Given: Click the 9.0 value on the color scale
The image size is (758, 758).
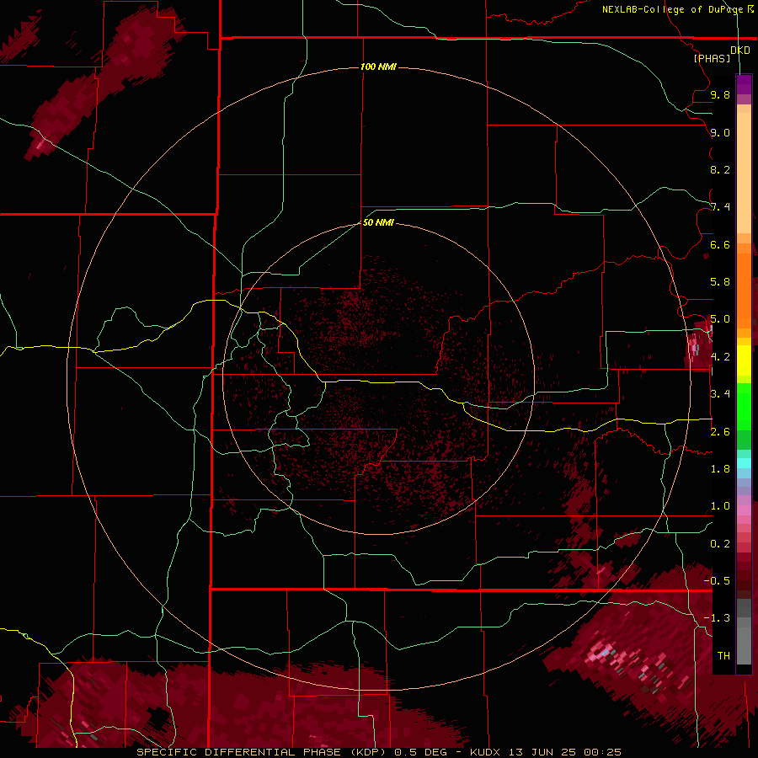Looking at the screenshot, I should click(720, 132).
